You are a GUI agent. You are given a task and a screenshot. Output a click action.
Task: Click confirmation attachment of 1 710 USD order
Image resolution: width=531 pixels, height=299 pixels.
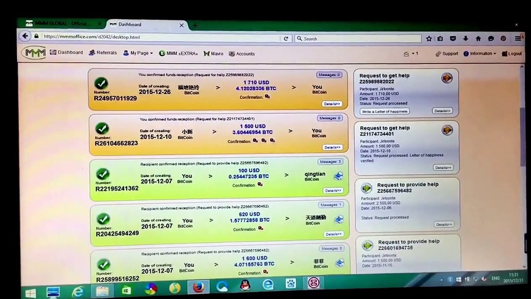coord(267,97)
